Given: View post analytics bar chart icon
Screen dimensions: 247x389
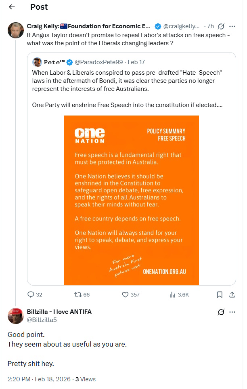Looking at the screenshot, I should [173, 294].
